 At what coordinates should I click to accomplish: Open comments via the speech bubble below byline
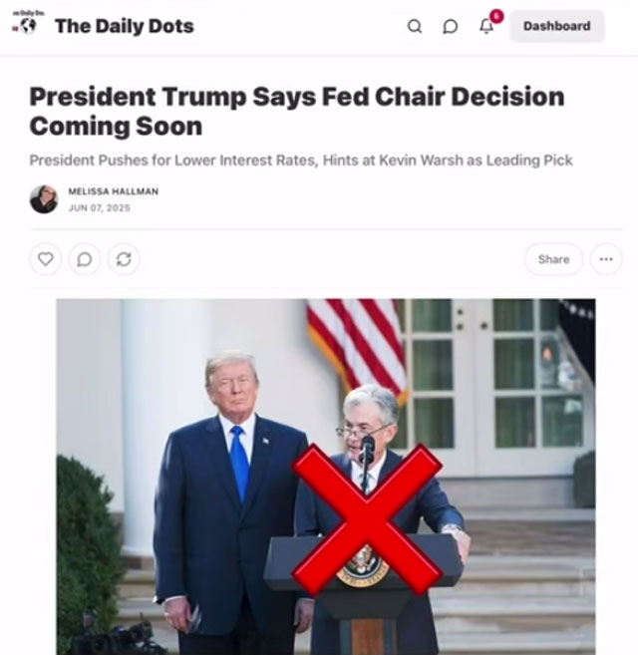tap(85, 259)
